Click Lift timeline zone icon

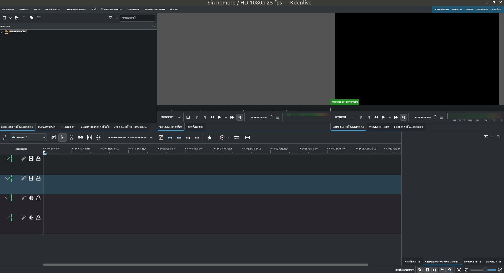[x=197, y=137]
